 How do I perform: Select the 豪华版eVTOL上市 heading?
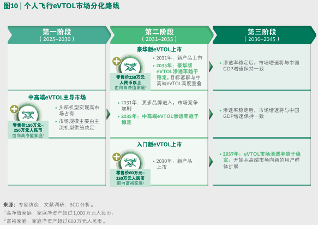(159, 49)
